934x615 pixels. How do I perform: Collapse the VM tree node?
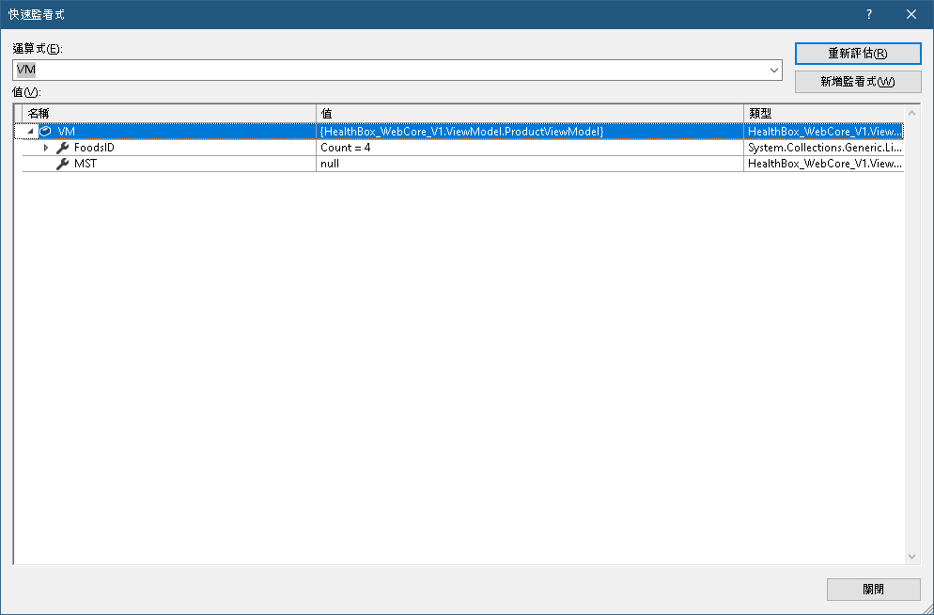(x=30, y=131)
